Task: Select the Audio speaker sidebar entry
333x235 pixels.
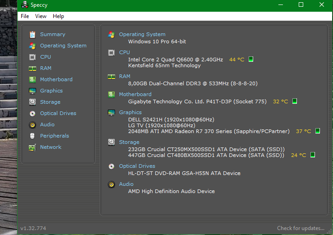Action: click(x=32, y=124)
